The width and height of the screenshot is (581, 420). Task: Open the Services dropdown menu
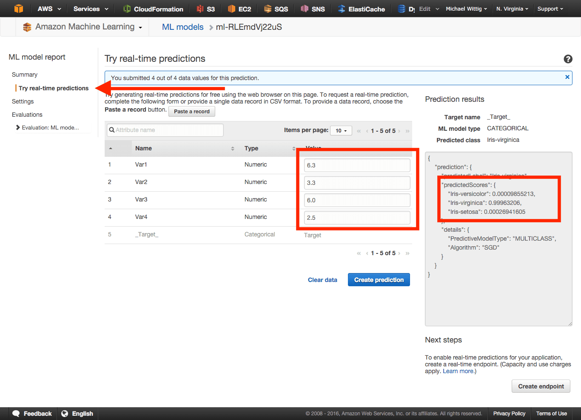(91, 9)
